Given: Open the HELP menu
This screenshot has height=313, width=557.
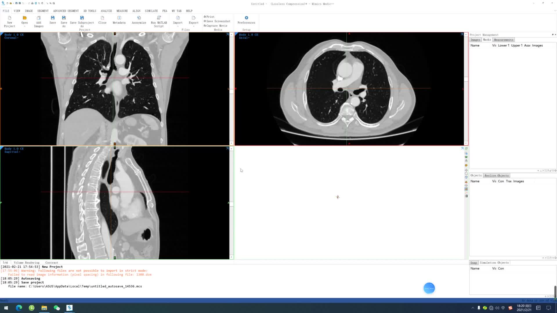Looking at the screenshot, I should (x=189, y=11).
